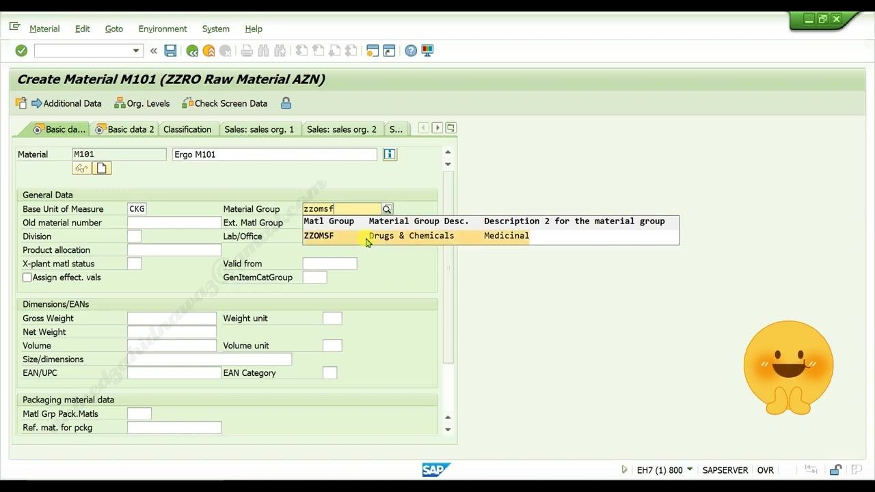The image size is (875, 492).
Task: Click the Base Unit of Measure field
Action: point(137,209)
